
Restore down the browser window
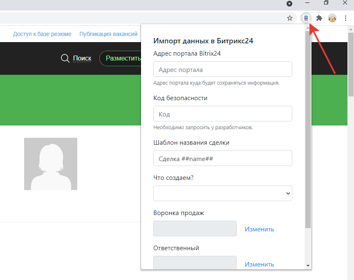[x=326, y=3]
